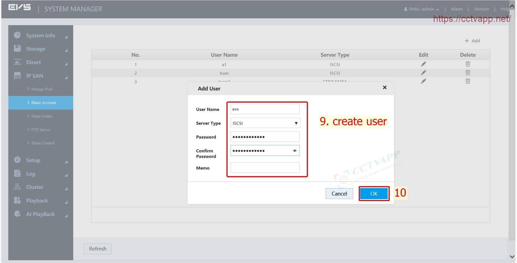Toggle password visibility eye in Confirm Password
The width and height of the screenshot is (517, 263).
click(295, 151)
